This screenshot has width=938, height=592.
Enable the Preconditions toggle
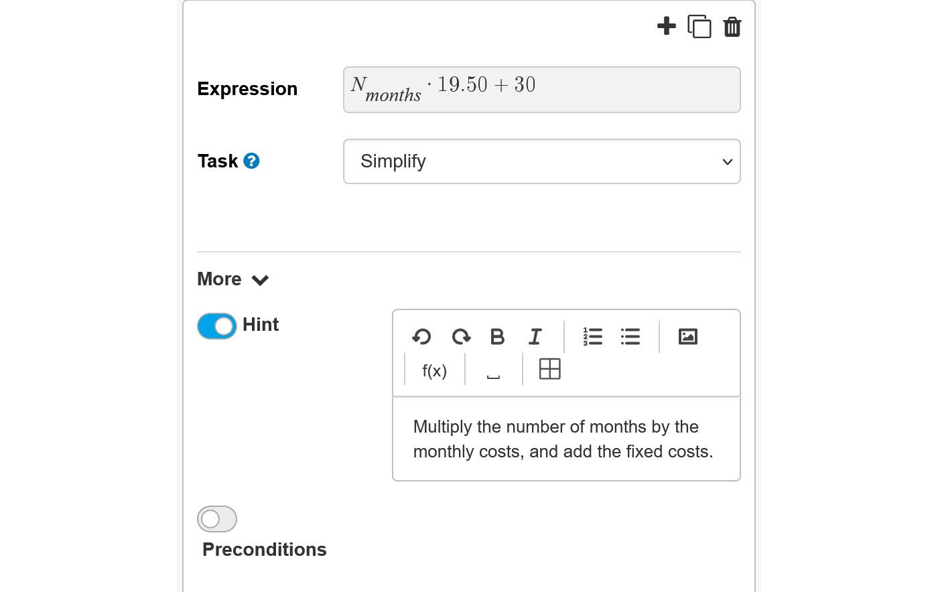point(216,518)
